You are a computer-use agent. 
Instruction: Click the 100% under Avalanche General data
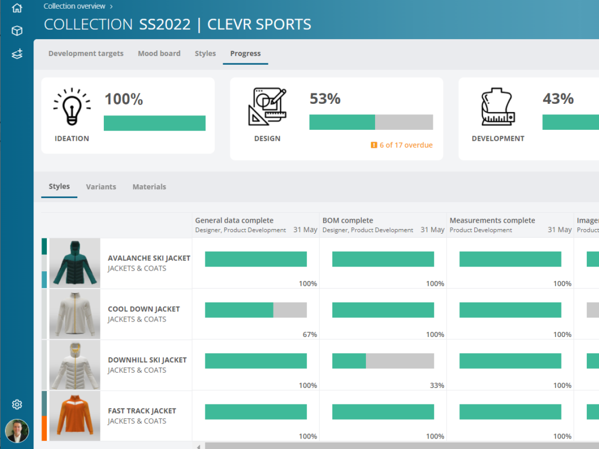pos(308,283)
